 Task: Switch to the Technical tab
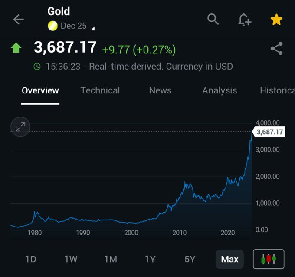tap(100, 90)
